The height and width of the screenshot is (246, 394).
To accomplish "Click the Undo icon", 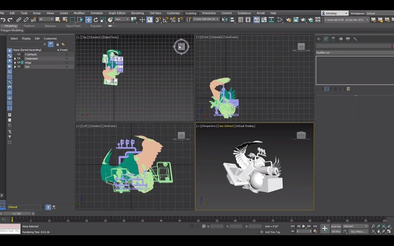I will click(x=3, y=19).
